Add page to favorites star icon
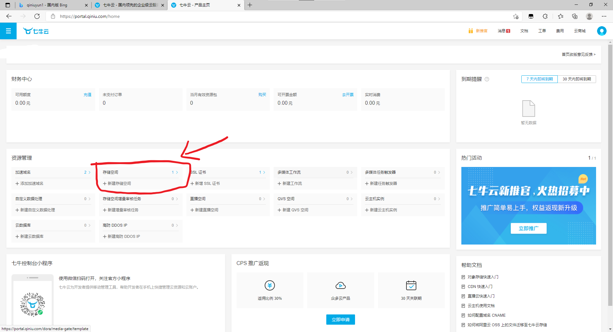613x332 pixels. click(x=516, y=16)
